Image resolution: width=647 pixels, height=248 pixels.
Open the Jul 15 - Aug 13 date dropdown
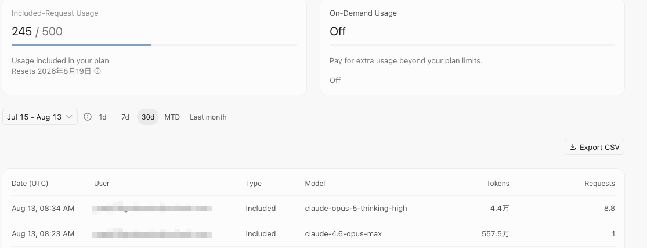40,117
